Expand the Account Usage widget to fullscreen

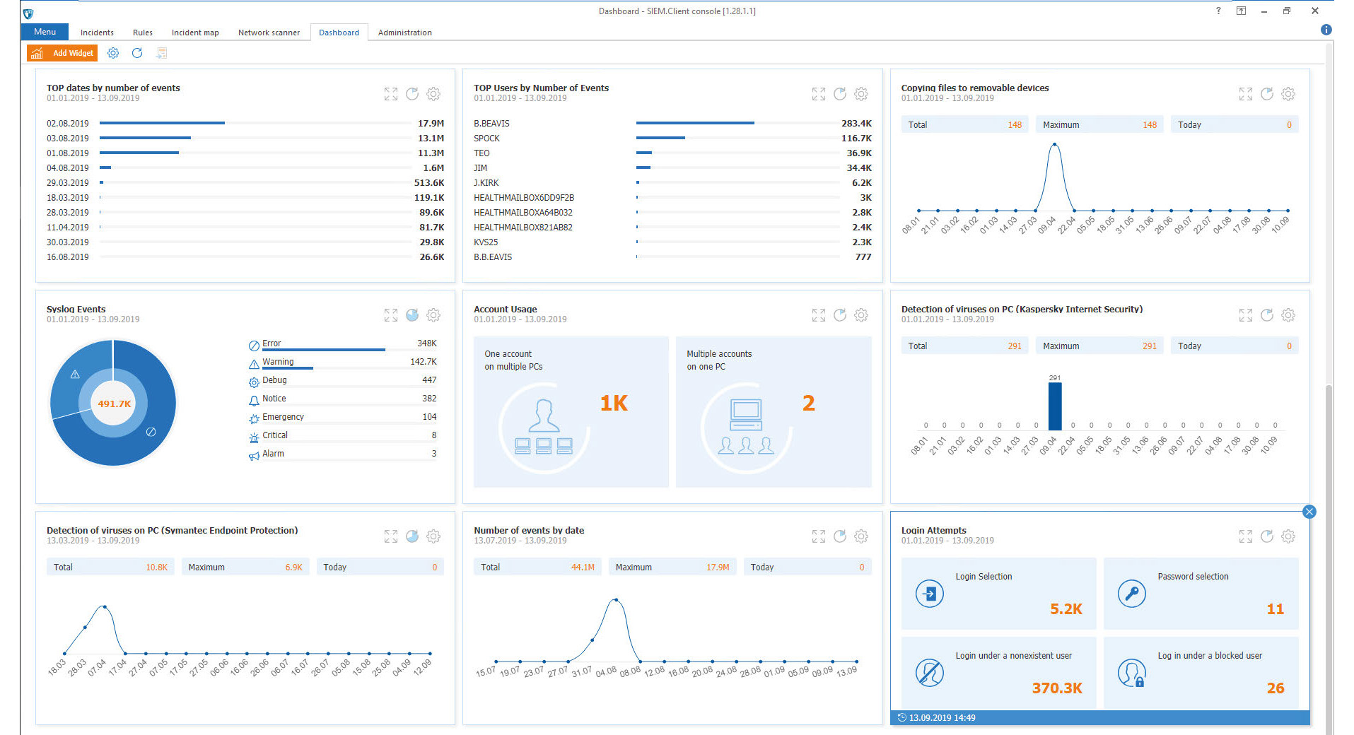pyautogui.click(x=819, y=315)
